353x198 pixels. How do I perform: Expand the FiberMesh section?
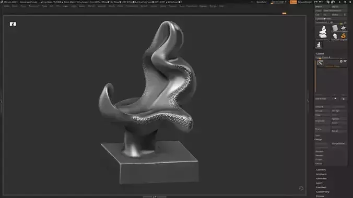tap(321, 188)
